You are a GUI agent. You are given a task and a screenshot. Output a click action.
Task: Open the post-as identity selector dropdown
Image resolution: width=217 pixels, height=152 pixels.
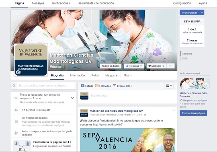169,86
